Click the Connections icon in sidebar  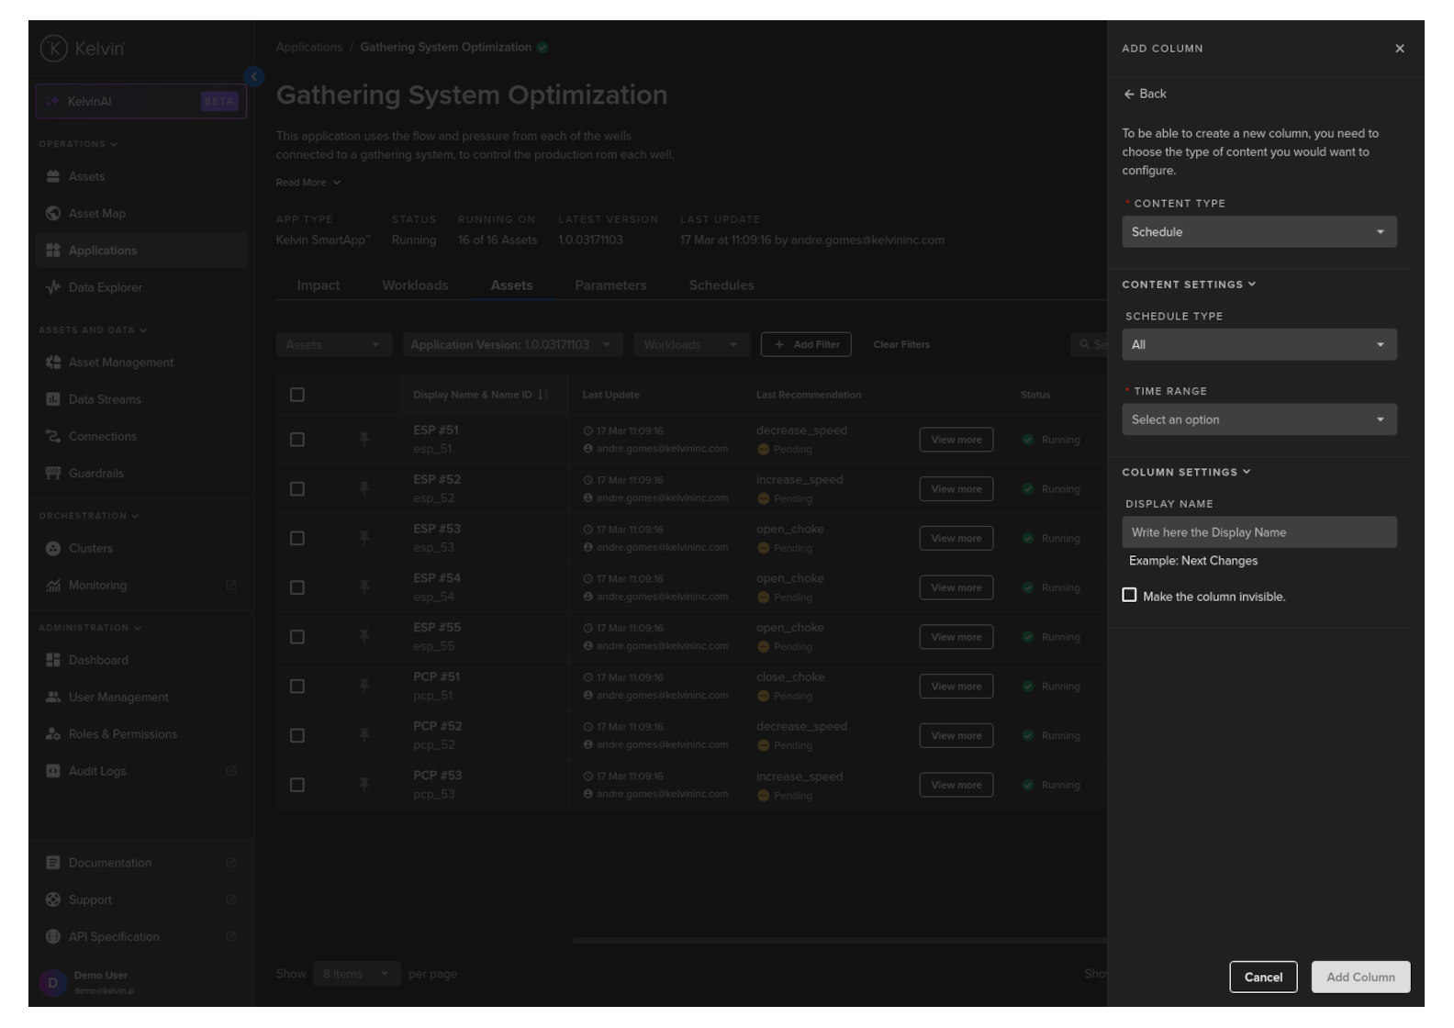coord(53,437)
